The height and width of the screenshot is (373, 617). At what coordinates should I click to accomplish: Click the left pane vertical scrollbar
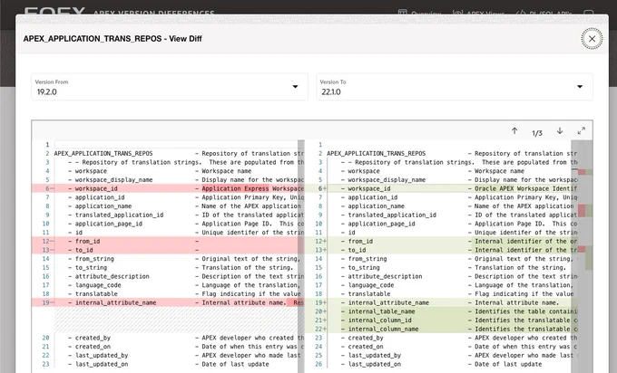tap(301, 256)
